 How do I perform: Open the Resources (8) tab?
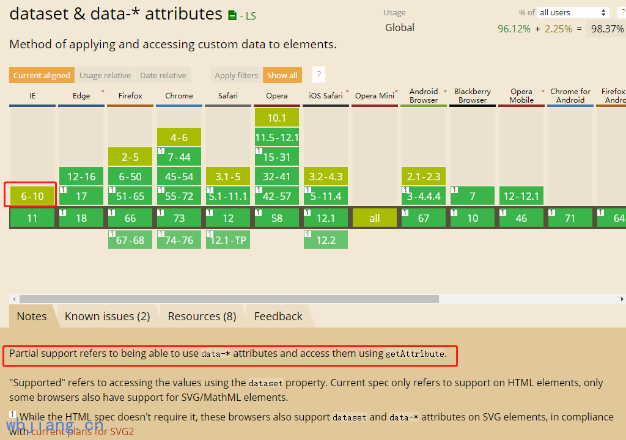202,316
